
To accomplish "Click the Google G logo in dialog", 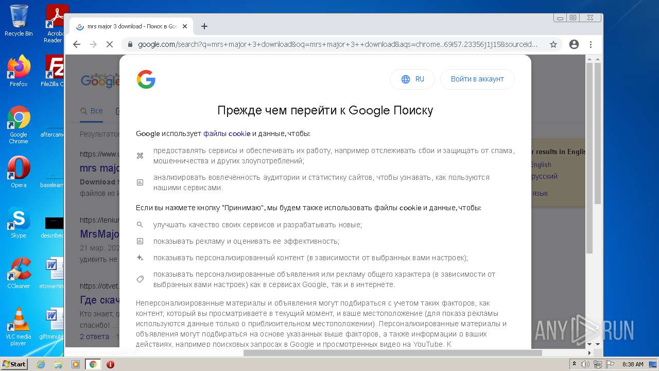I will (x=146, y=79).
